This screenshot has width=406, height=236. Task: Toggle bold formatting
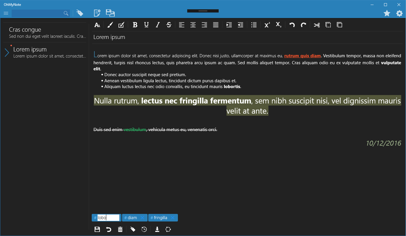135,25
